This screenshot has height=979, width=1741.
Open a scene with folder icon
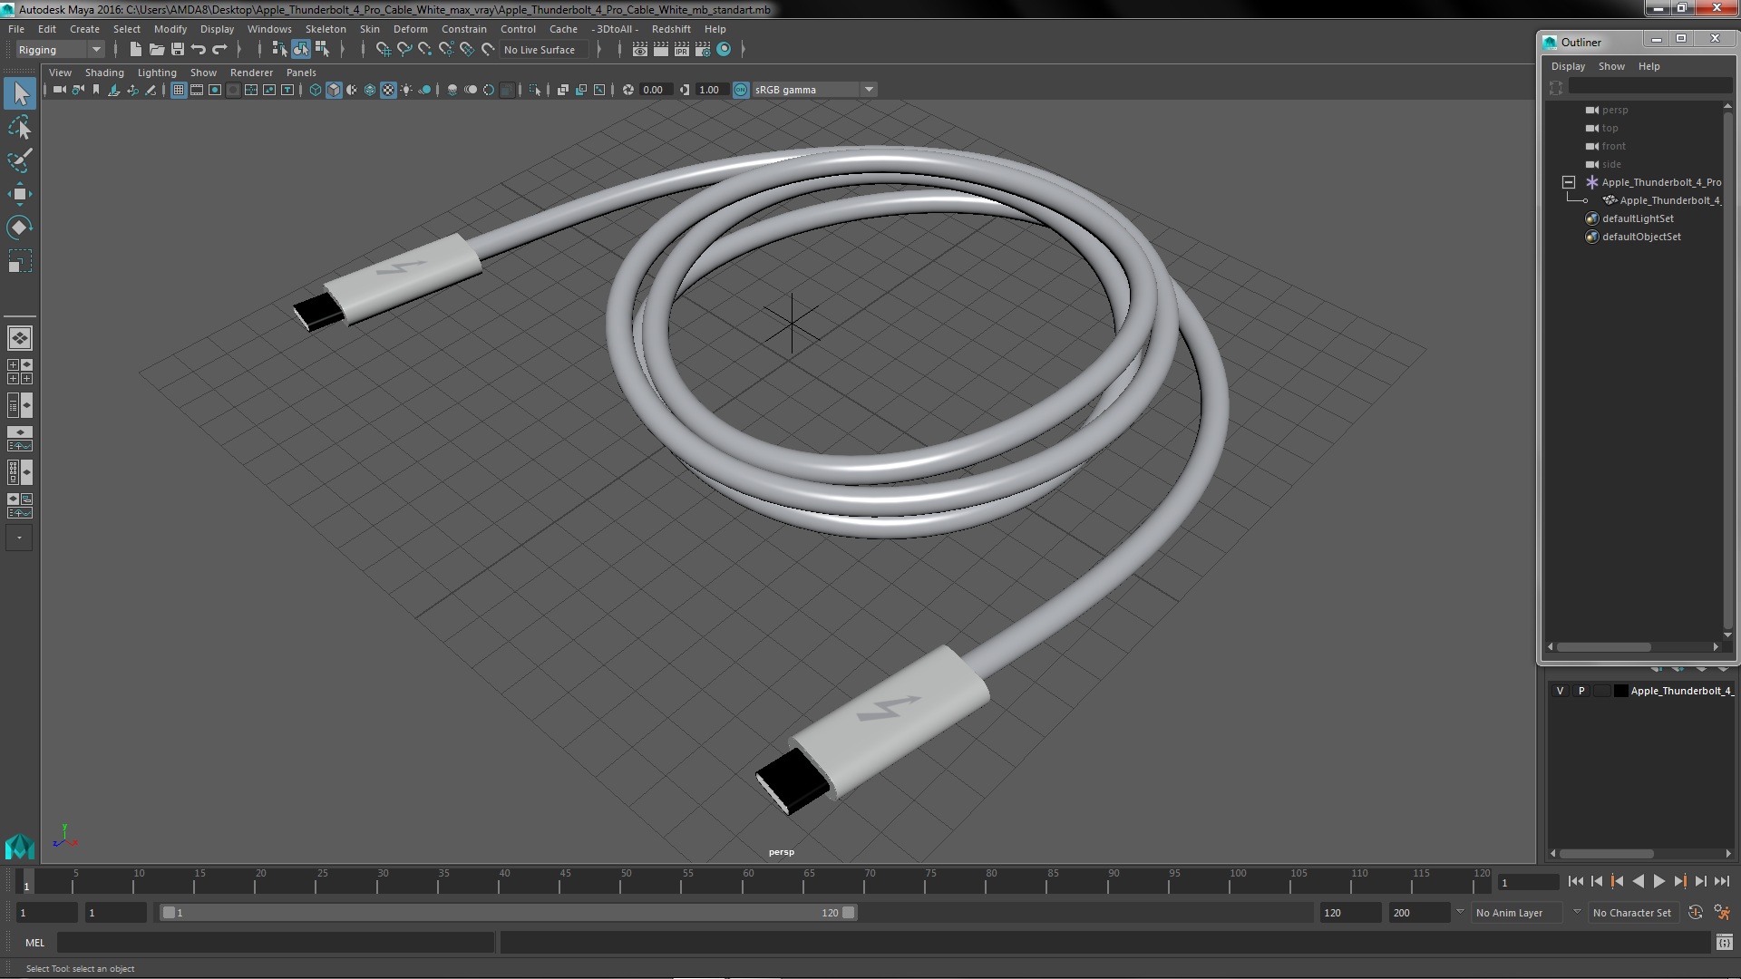(x=157, y=50)
